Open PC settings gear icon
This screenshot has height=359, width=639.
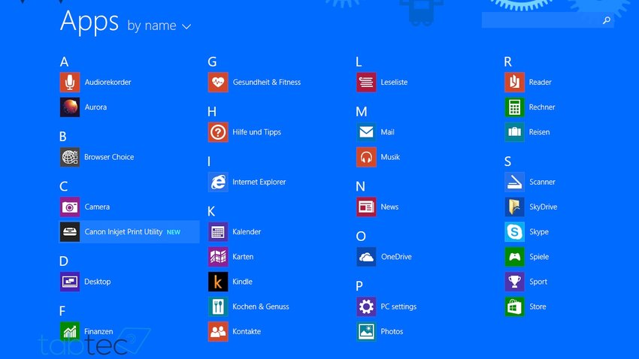366,306
